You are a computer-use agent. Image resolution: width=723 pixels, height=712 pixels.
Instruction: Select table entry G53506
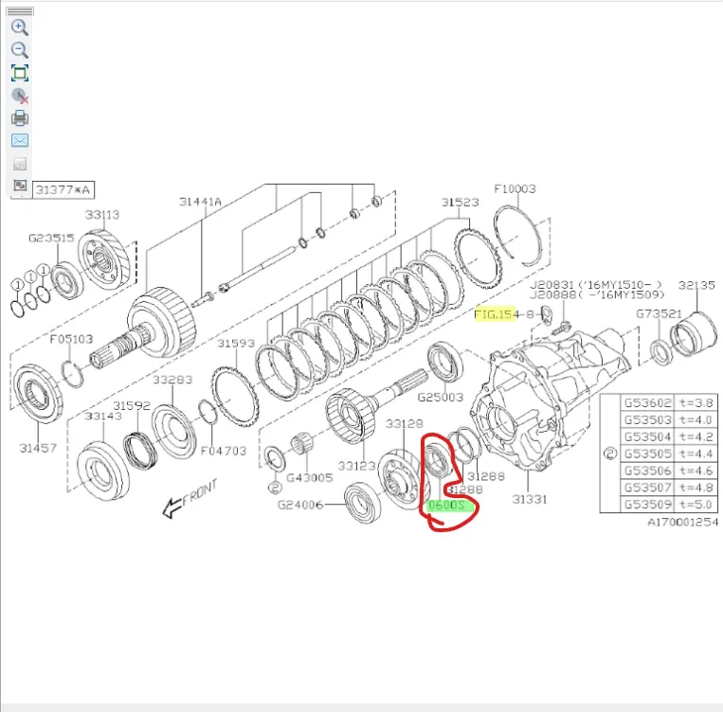coord(647,471)
